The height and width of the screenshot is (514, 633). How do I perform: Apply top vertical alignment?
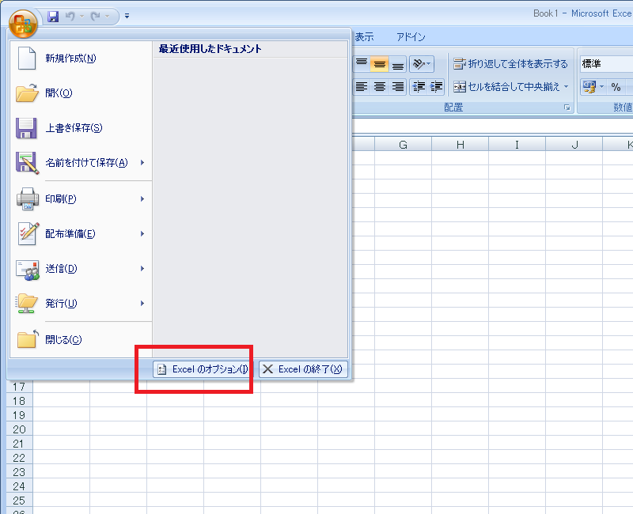click(362, 64)
